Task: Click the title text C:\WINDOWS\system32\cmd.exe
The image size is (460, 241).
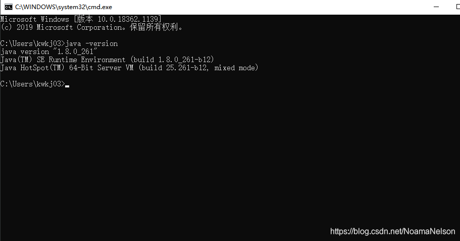Action: pos(64,7)
